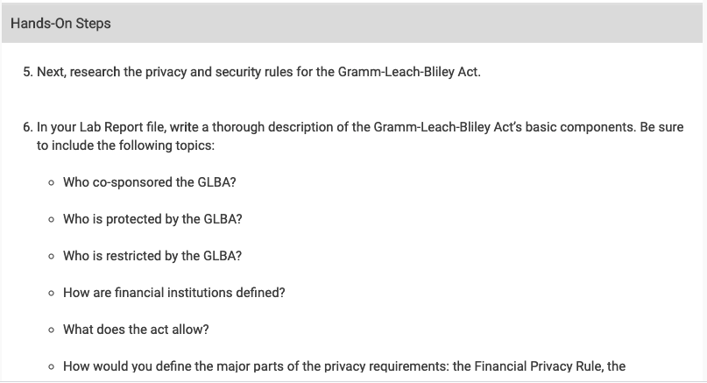Screen dimensions: 707x383
Task: Click bullet marker beside privacy requirements question
Action: pos(52,366)
